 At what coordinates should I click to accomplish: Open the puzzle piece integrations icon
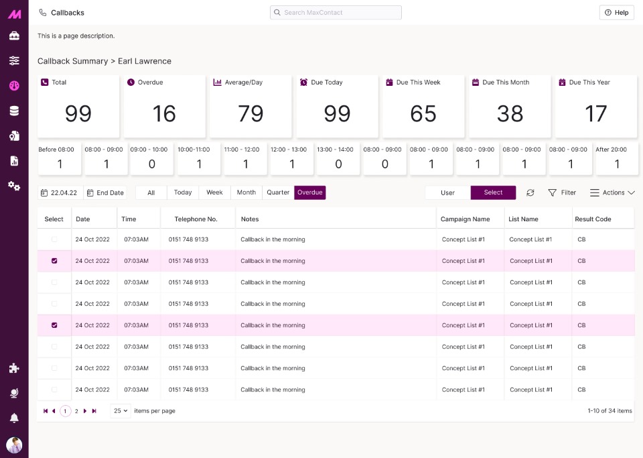(x=14, y=368)
